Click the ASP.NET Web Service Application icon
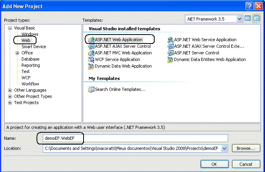The width and height of the screenshot is (265, 172). 171,40
